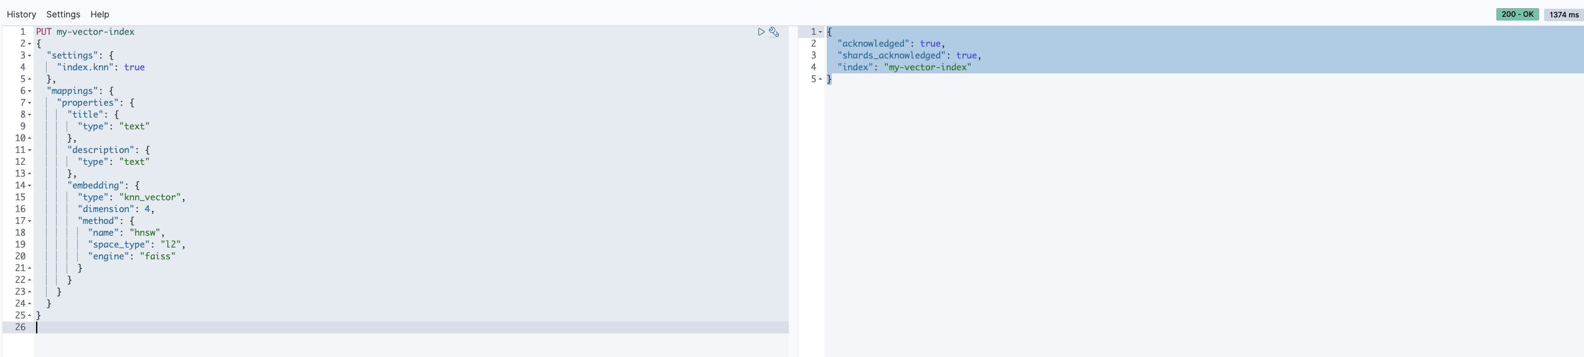
Task: Collapse the "title" field fold arrow
Action: [29, 114]
